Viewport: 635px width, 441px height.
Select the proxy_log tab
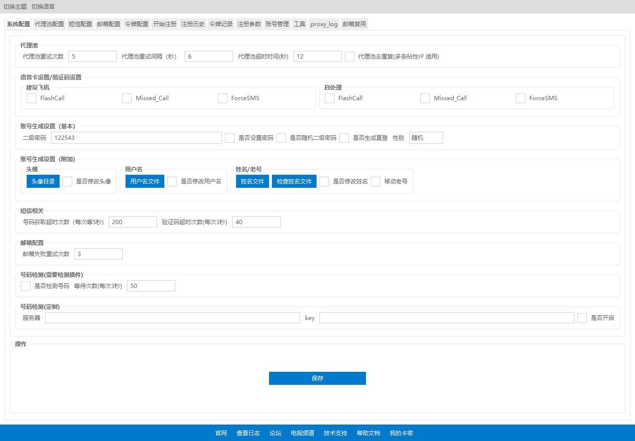pos(324,24)
